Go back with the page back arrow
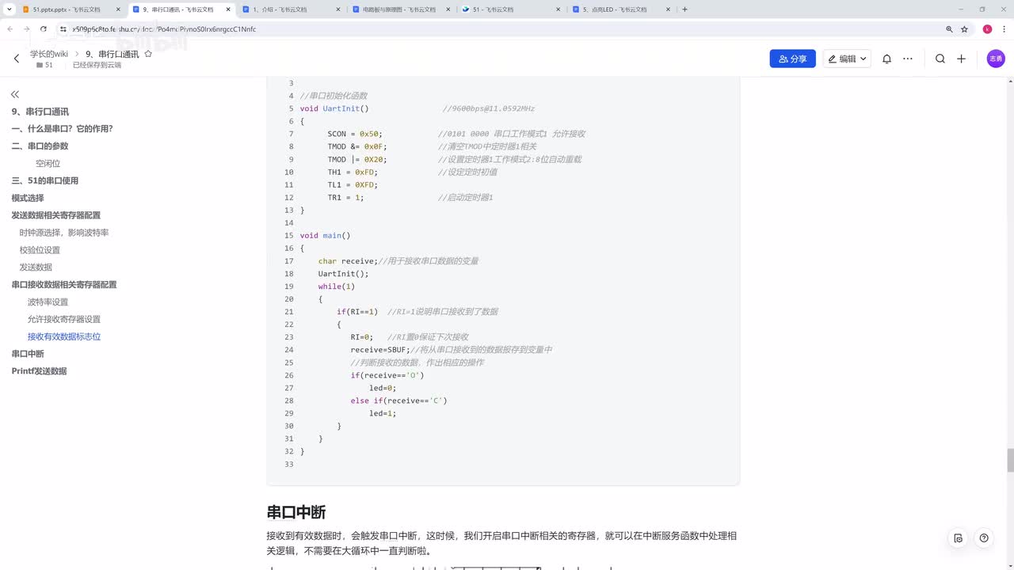The width and height of the screenshot is (1014, 570). (17, 59)
